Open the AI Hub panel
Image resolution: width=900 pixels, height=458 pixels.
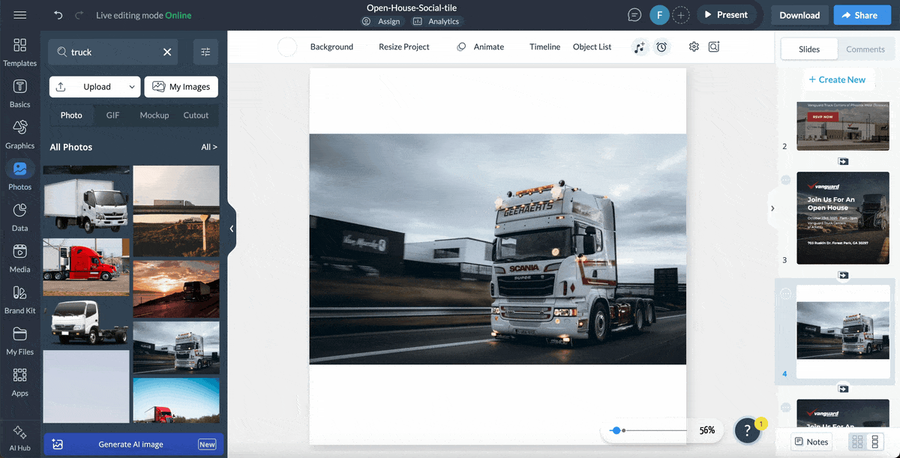coord(20,439)
